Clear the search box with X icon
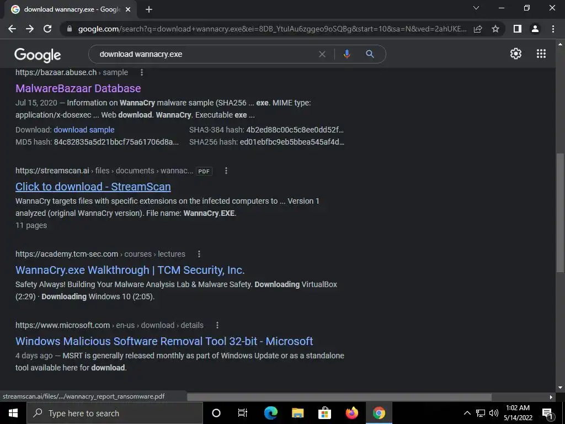The width and height of the screenshot is (565, 424). click(322, 54)
